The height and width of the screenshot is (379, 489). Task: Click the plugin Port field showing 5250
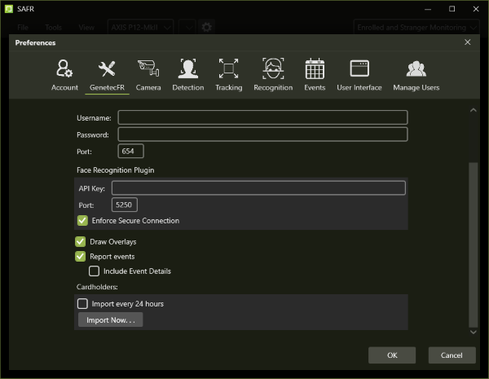click(125, 205)
